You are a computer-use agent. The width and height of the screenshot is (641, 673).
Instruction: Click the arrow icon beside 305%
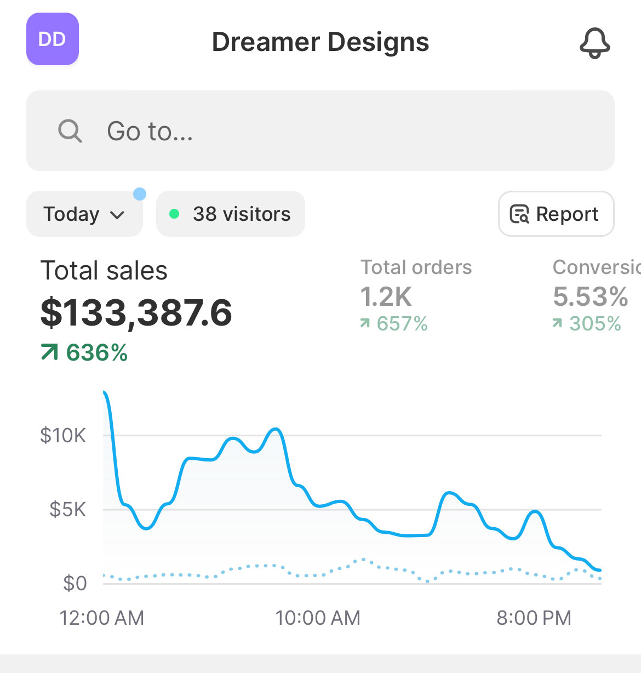click(557, 324)
